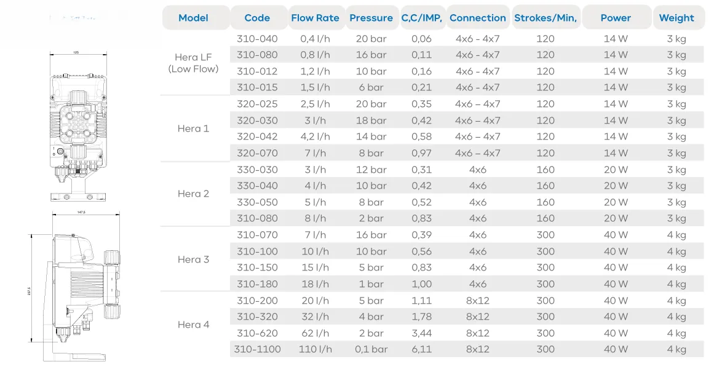The width and height of the screenshot is (722, 367).
Task: Click the Pressure column header
Action: pyautogui.click(x=371, y=18)
